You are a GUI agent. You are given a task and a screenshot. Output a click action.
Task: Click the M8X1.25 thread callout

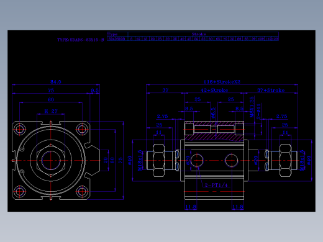pyautogui.click(x=252, y=107)
